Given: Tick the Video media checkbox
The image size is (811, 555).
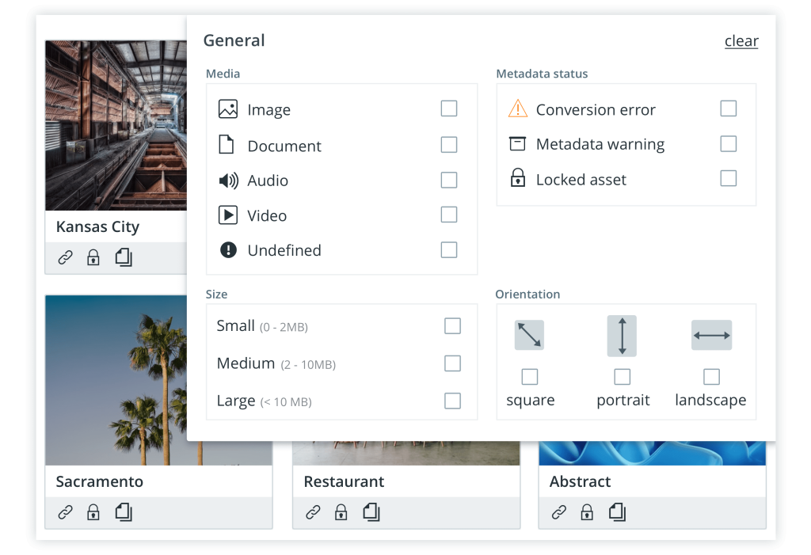Looking at the screenshot, I should pos(449,215).
